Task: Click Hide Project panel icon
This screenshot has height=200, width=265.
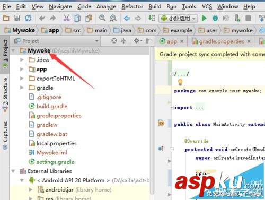Action: tap(148, 41)
